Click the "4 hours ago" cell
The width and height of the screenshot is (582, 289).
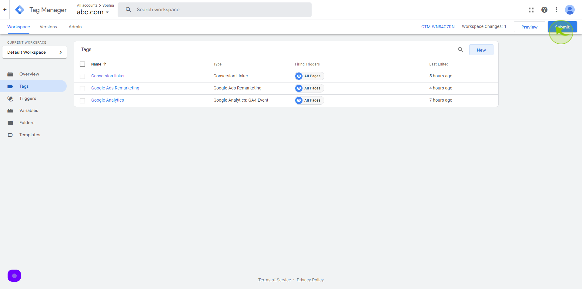click(x=441, y=88)
